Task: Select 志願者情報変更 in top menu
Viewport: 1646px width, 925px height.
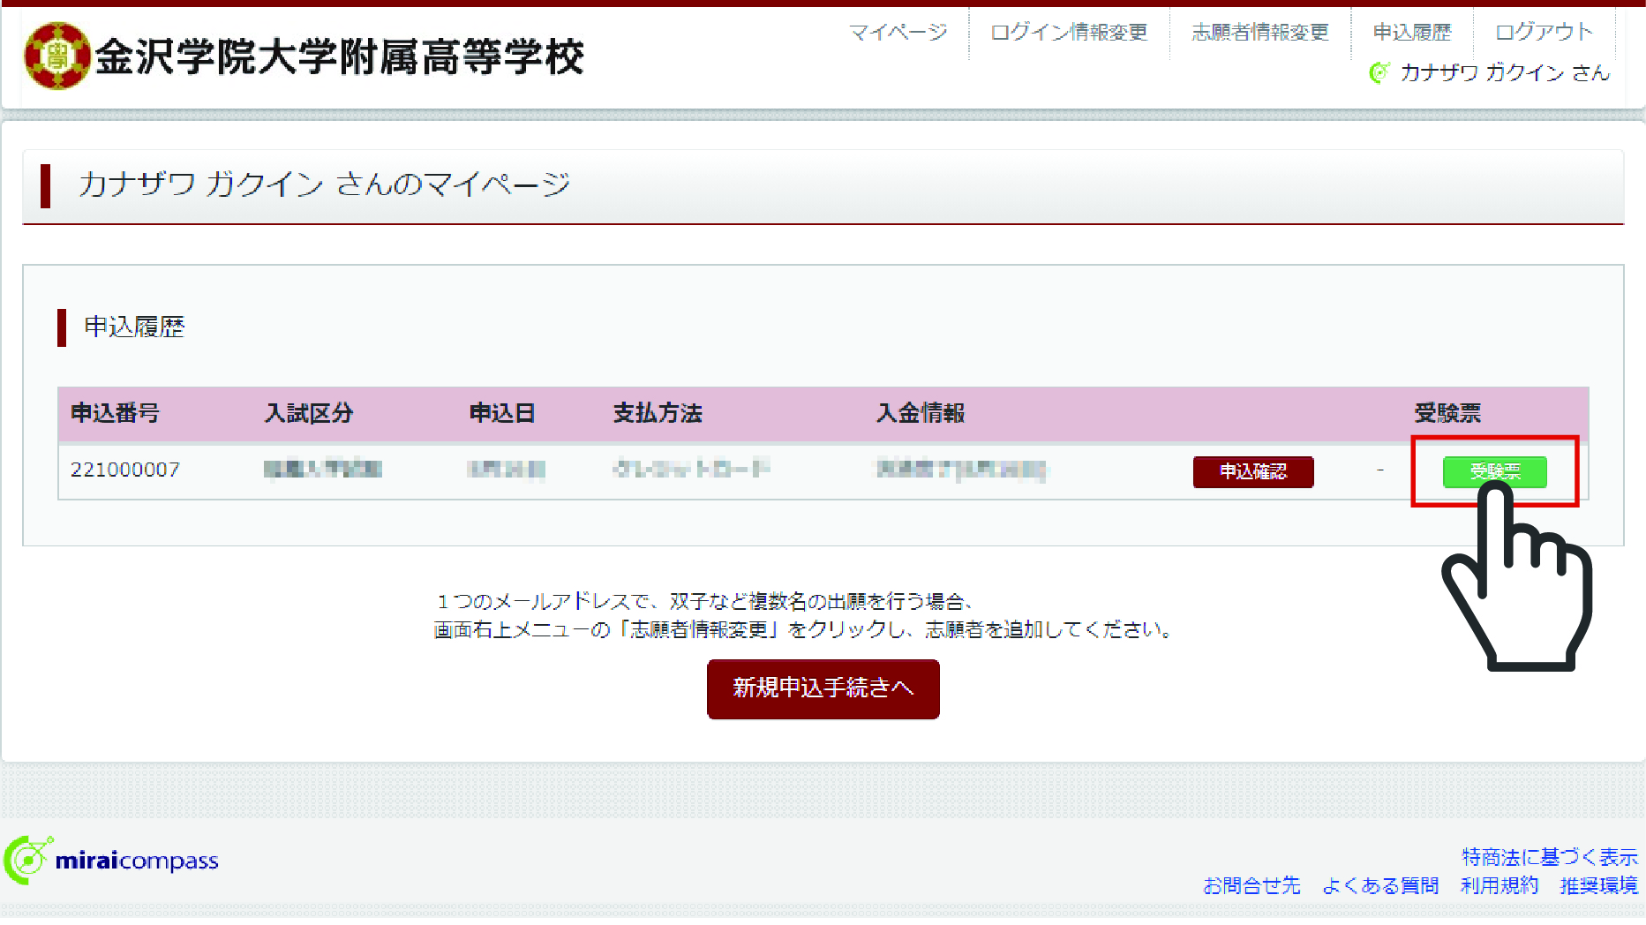Action: tap(1259, 33)
